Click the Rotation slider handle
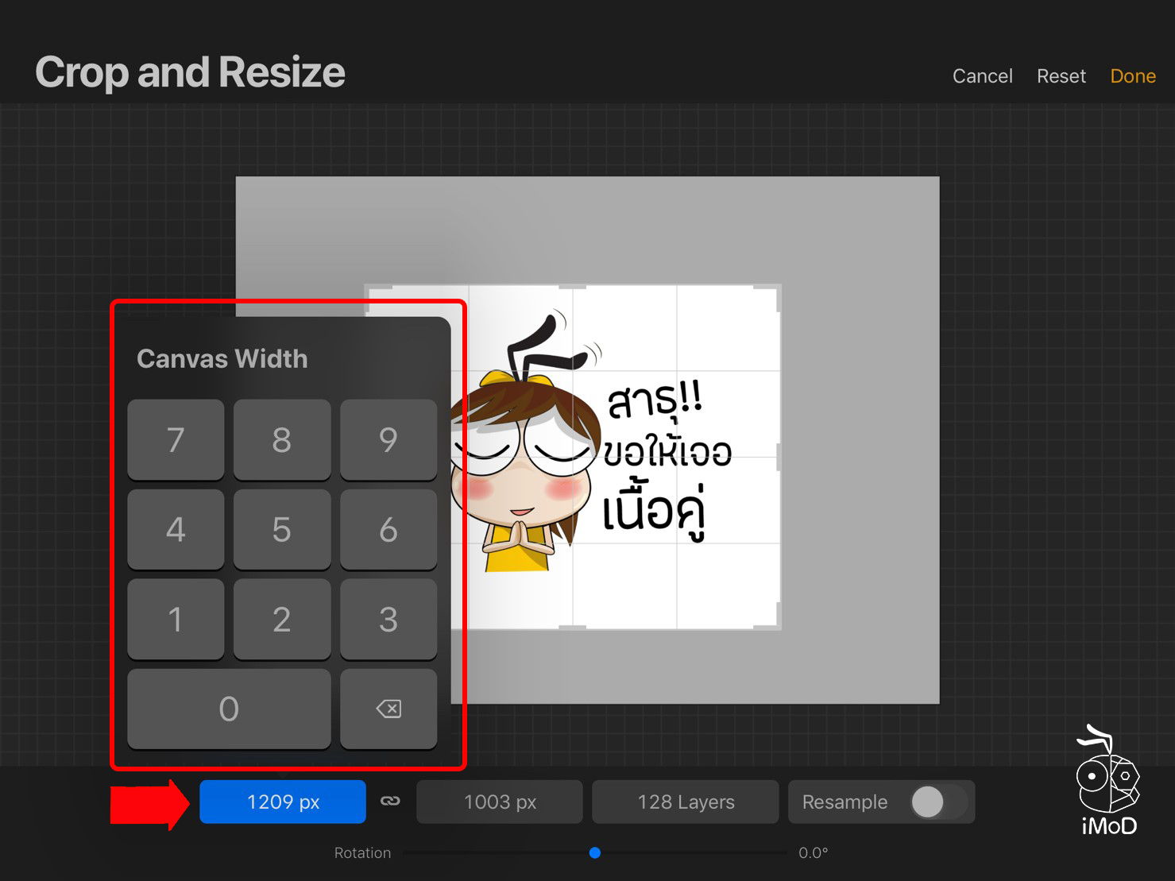This screenshot has height=881, width=1175. point(595,852)
